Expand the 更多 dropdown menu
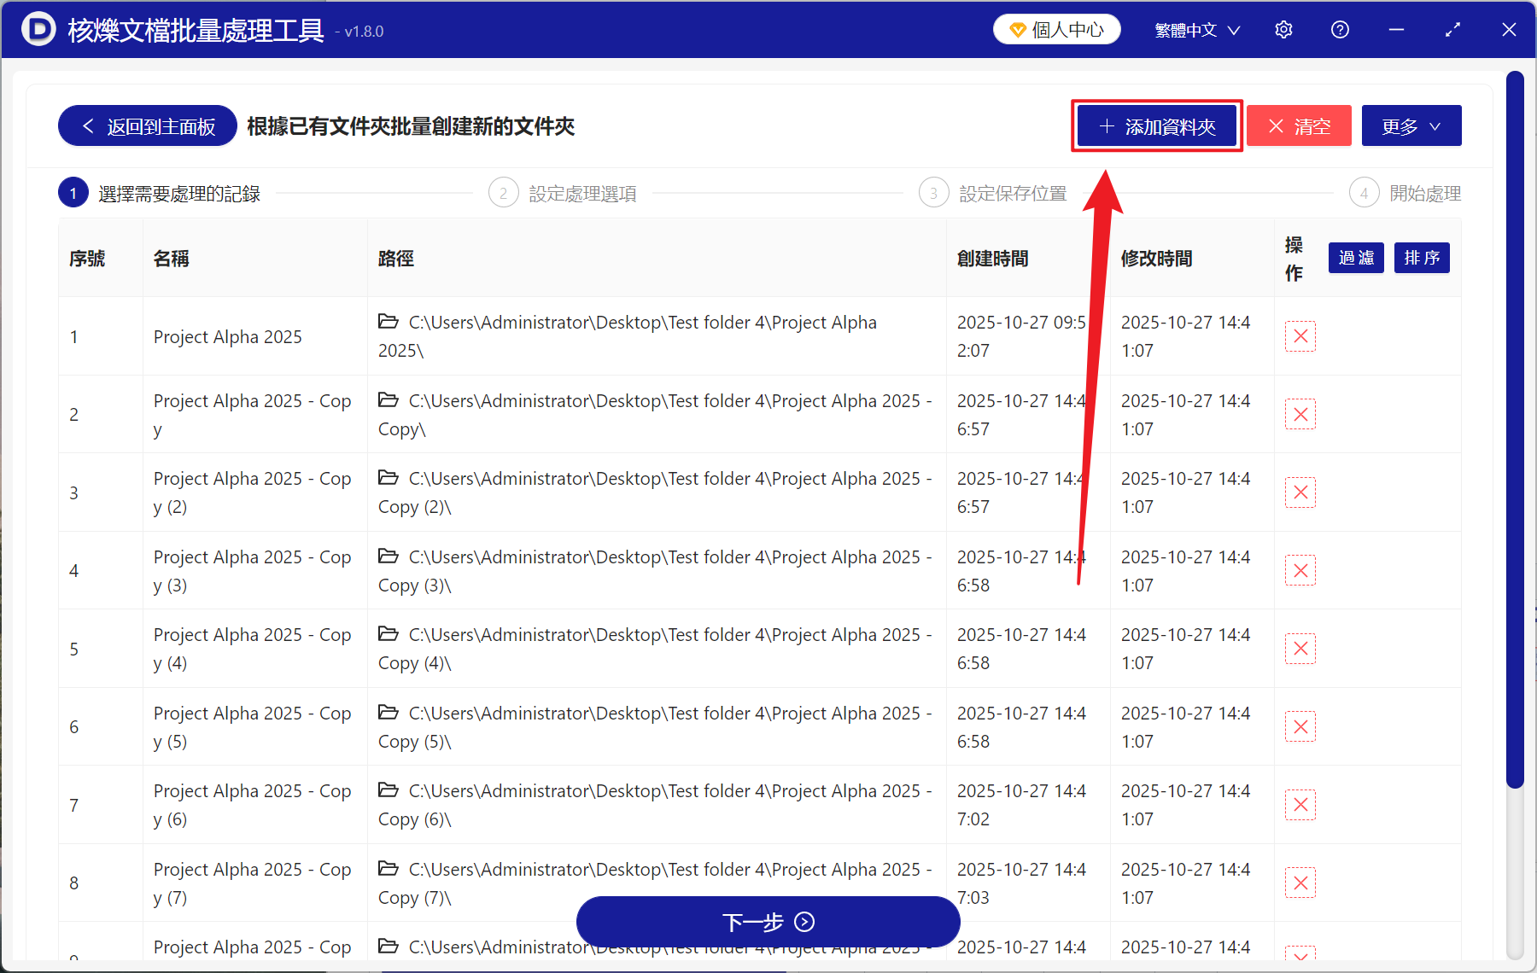The height and width of the screenshot is (973, 1537). (x=1411, y=125)
